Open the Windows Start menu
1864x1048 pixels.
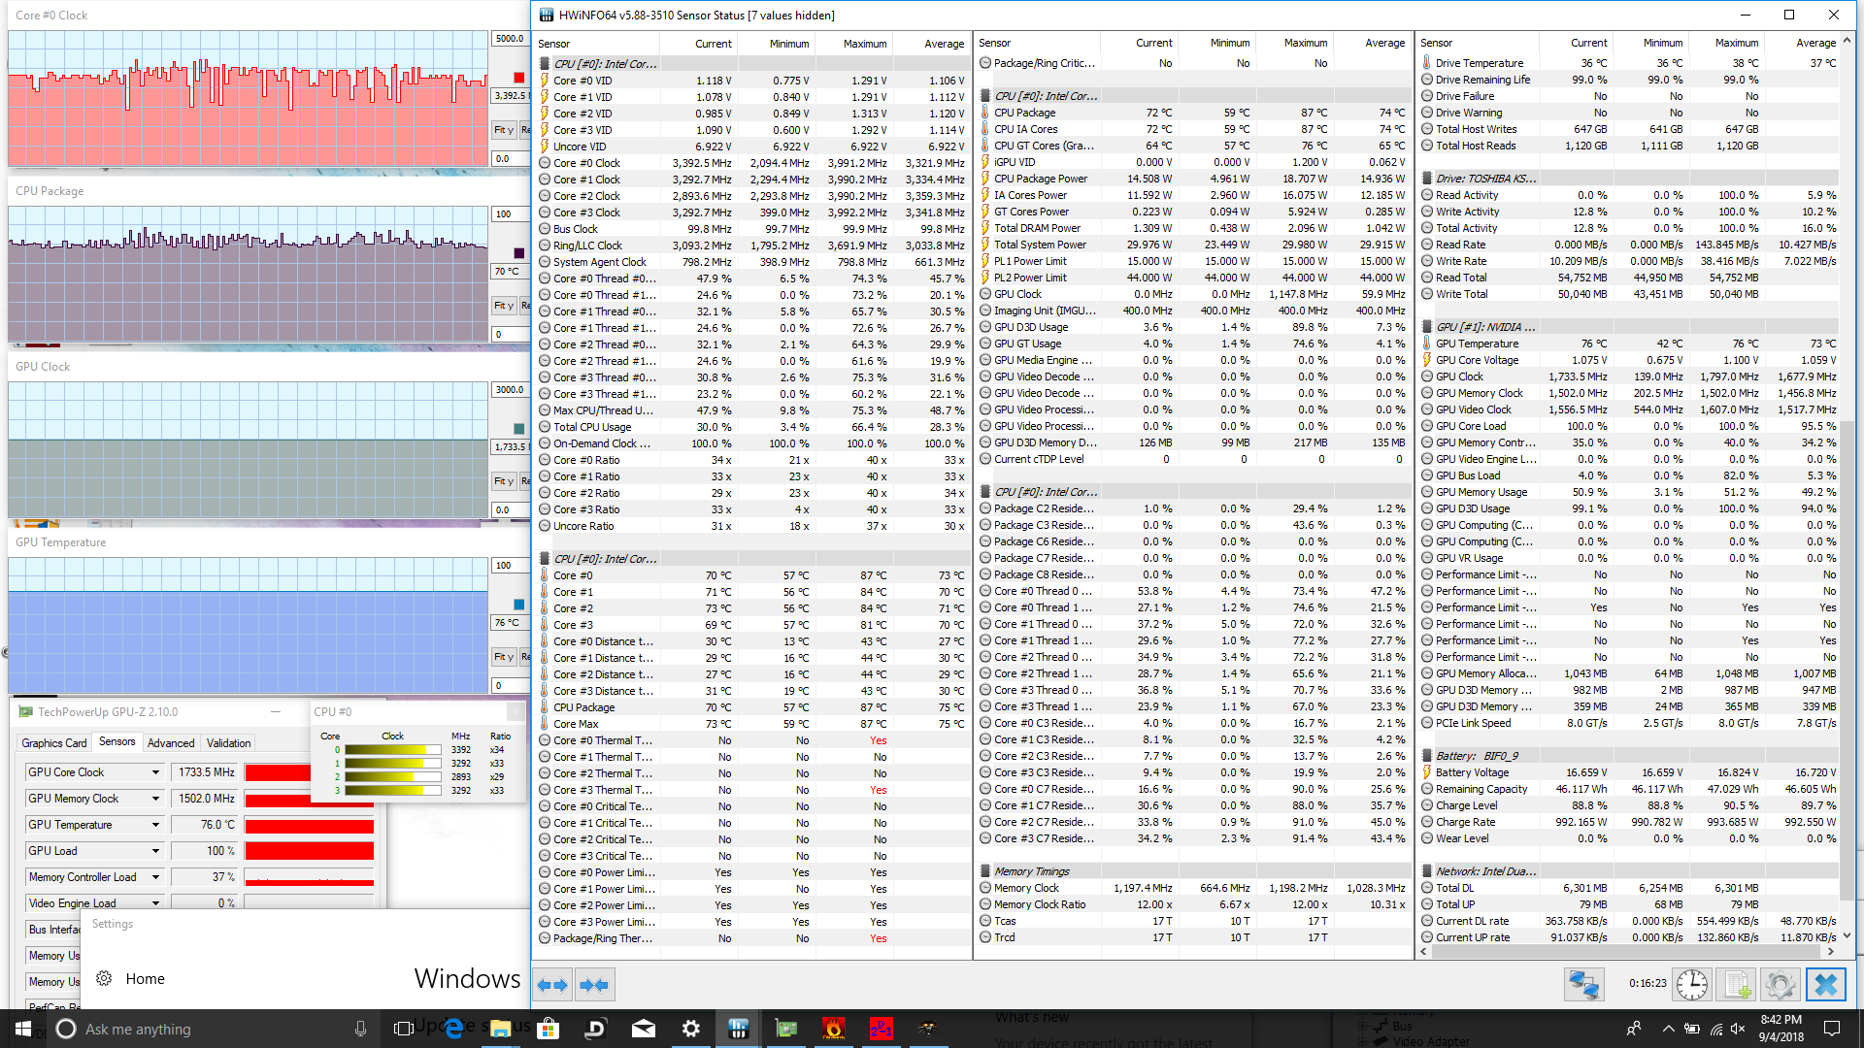point(23,1029)
